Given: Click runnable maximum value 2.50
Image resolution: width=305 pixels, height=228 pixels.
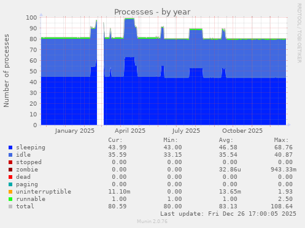Looking at the screenshot, I should [x=285, y=199].
